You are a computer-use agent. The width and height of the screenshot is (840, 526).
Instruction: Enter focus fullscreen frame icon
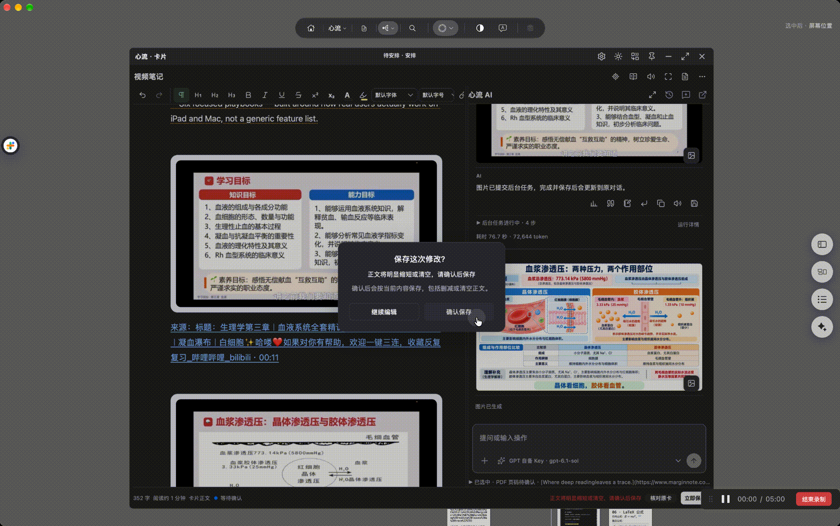(668, 77)
